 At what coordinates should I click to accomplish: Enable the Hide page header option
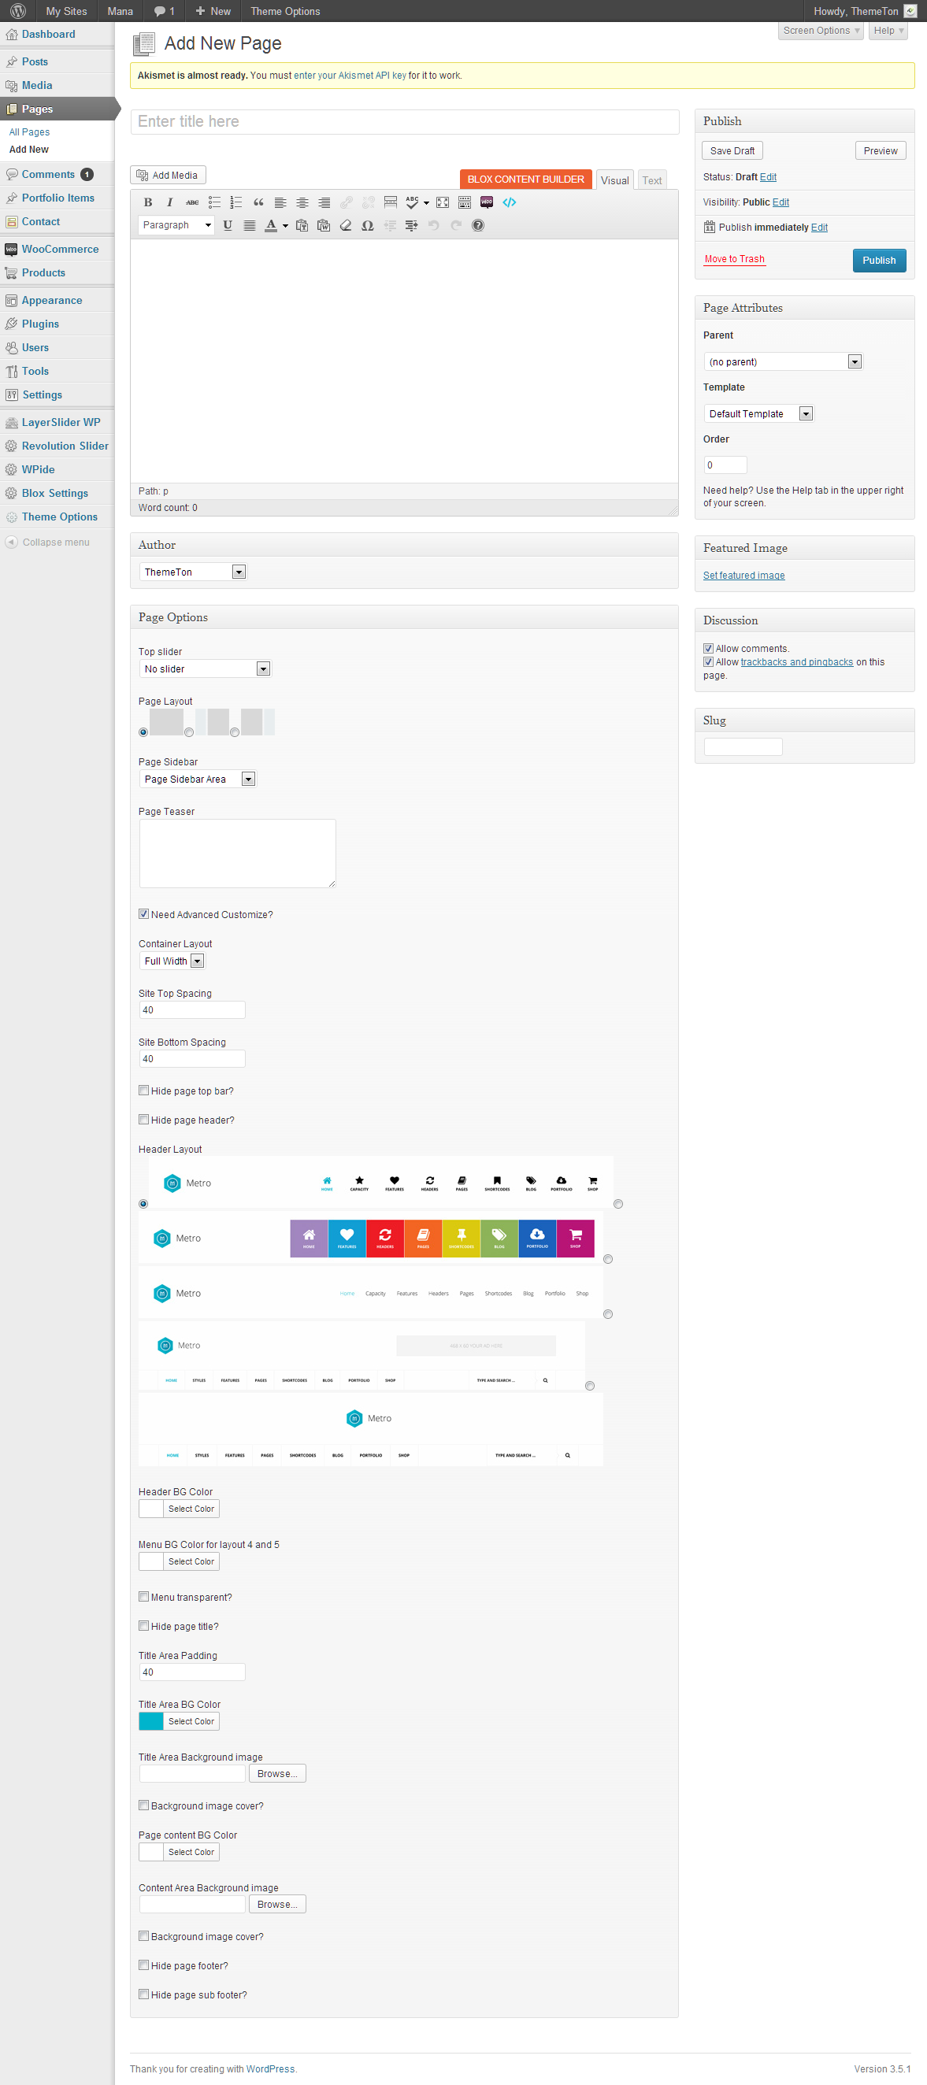[144, 1120]
